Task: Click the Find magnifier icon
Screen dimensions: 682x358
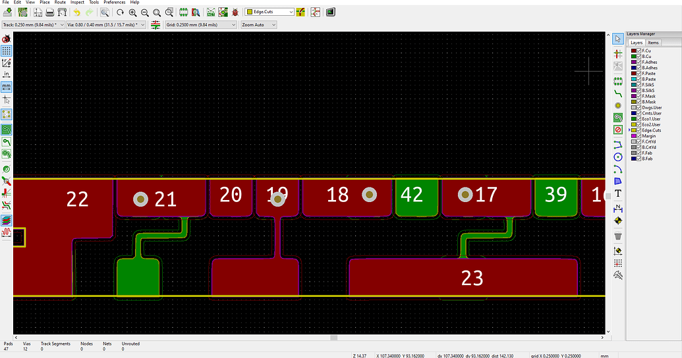Action: [105, 12]
